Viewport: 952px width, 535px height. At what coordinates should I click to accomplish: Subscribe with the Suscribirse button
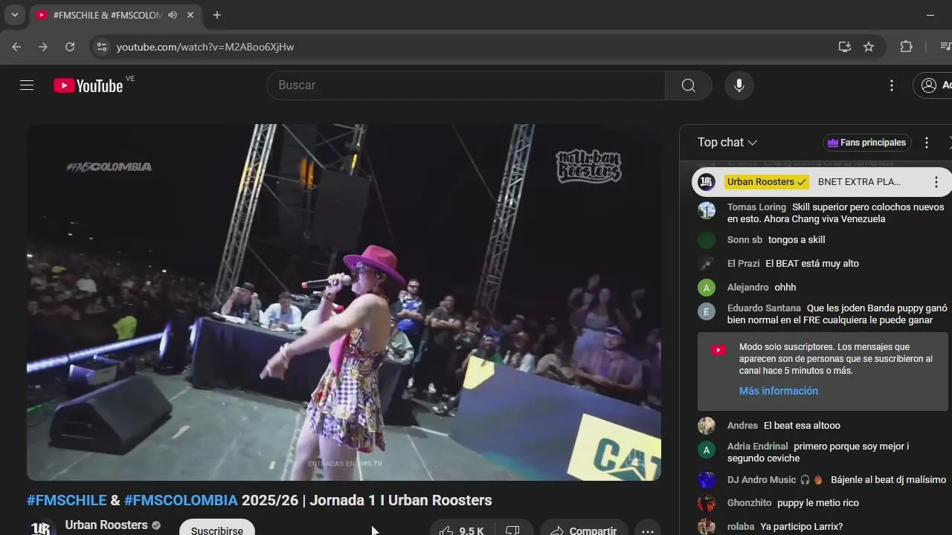pyautogui.click(x=217, y=531)
